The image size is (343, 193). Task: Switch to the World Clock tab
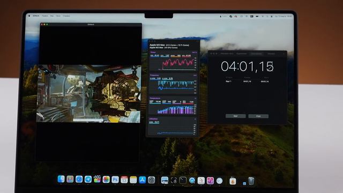point(227,54)
